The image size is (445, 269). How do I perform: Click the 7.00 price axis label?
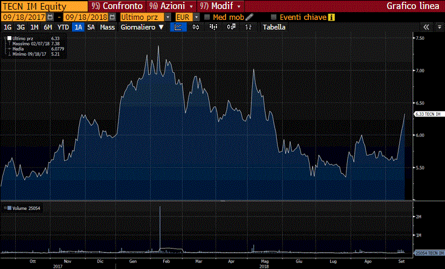pos(420,71)
